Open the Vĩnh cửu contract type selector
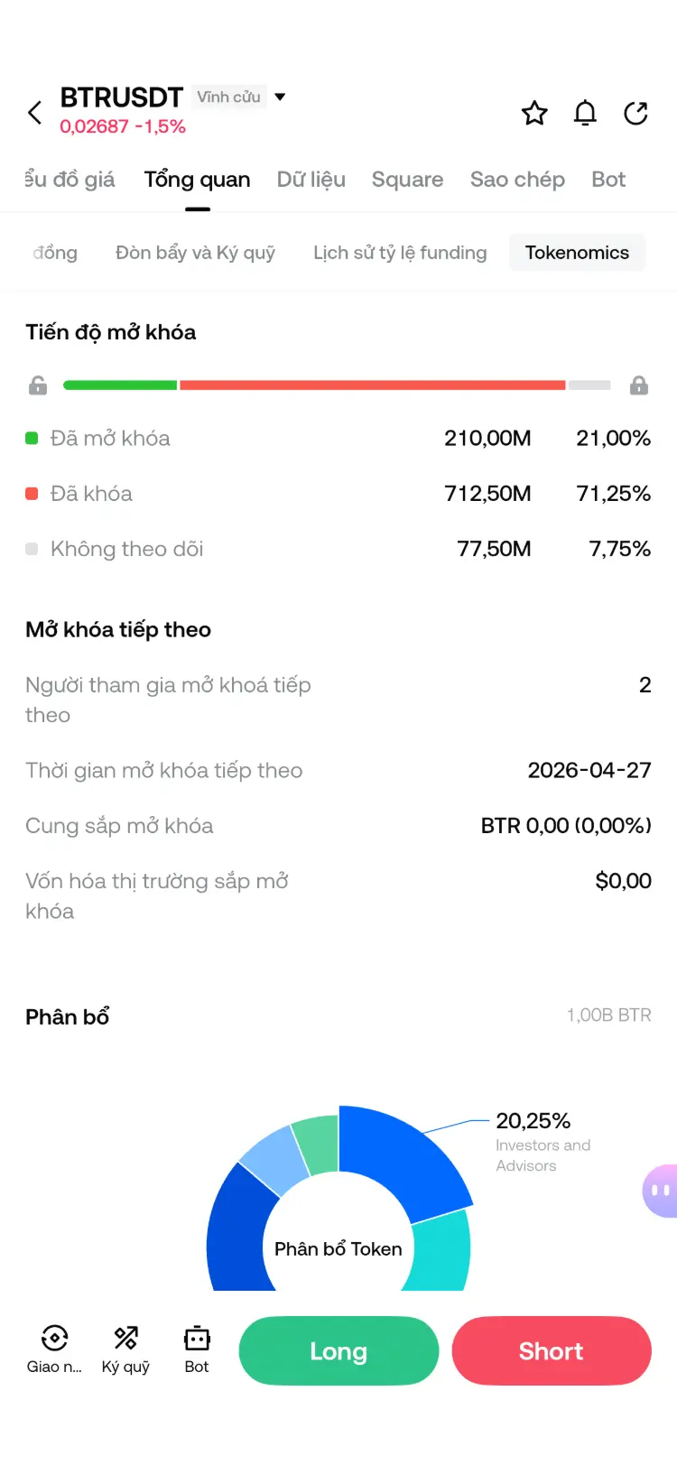677x1465 pixels. 229,97
